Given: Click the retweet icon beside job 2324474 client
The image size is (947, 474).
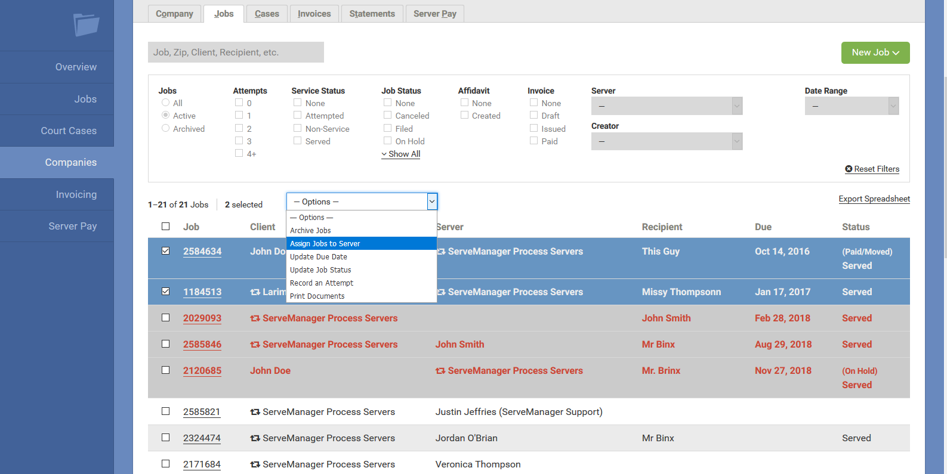Looking at the screenshot, I should point(255,438).
